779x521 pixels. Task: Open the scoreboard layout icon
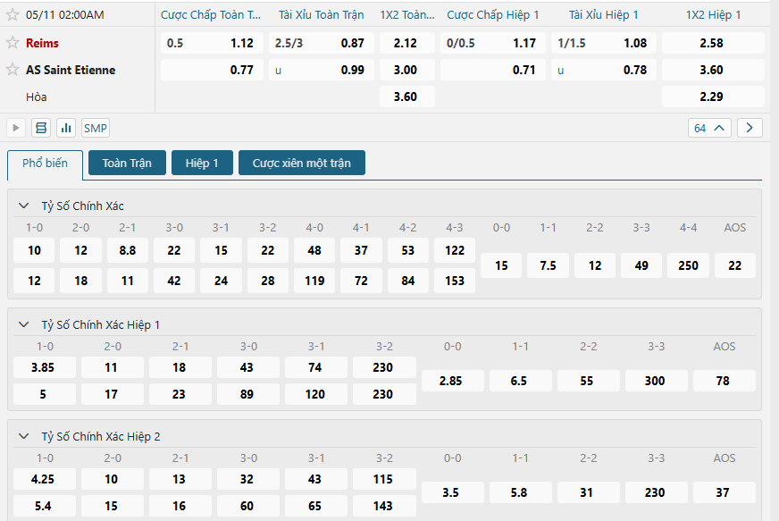pos(41,128)
